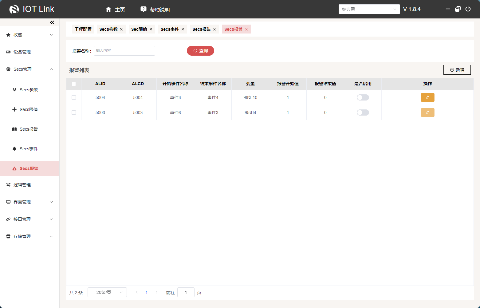Click the storage icon beside 存储管理
The image size is (480, 308).
pyautogui.click(x=8, y=236)
